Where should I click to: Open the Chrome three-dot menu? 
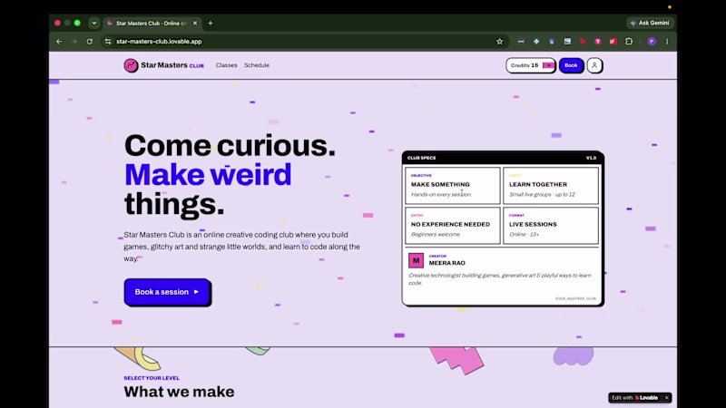(x=667, y=42)
